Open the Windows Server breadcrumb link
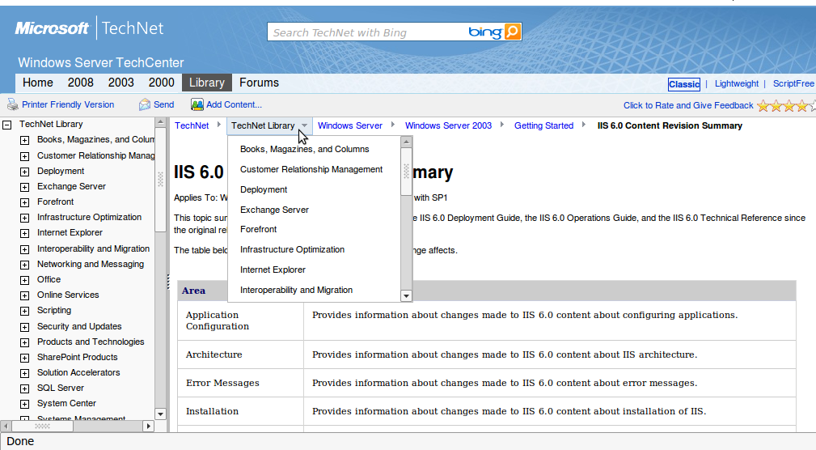 point(349,125)
